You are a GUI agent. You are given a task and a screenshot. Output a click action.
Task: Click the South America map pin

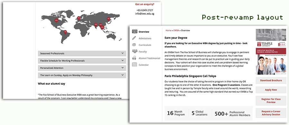coord(65,32)
